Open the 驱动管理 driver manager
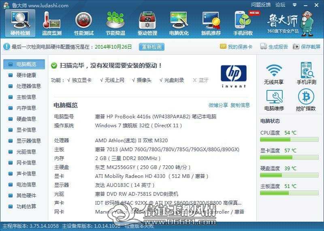Image resolution: width=324 pixels, height=231 pixels. (x=147, y=23)
